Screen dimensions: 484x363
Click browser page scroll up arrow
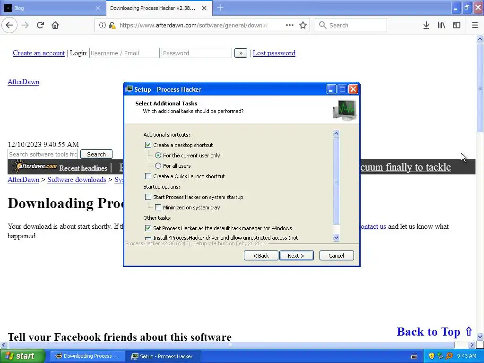click(x=480, y=39)
